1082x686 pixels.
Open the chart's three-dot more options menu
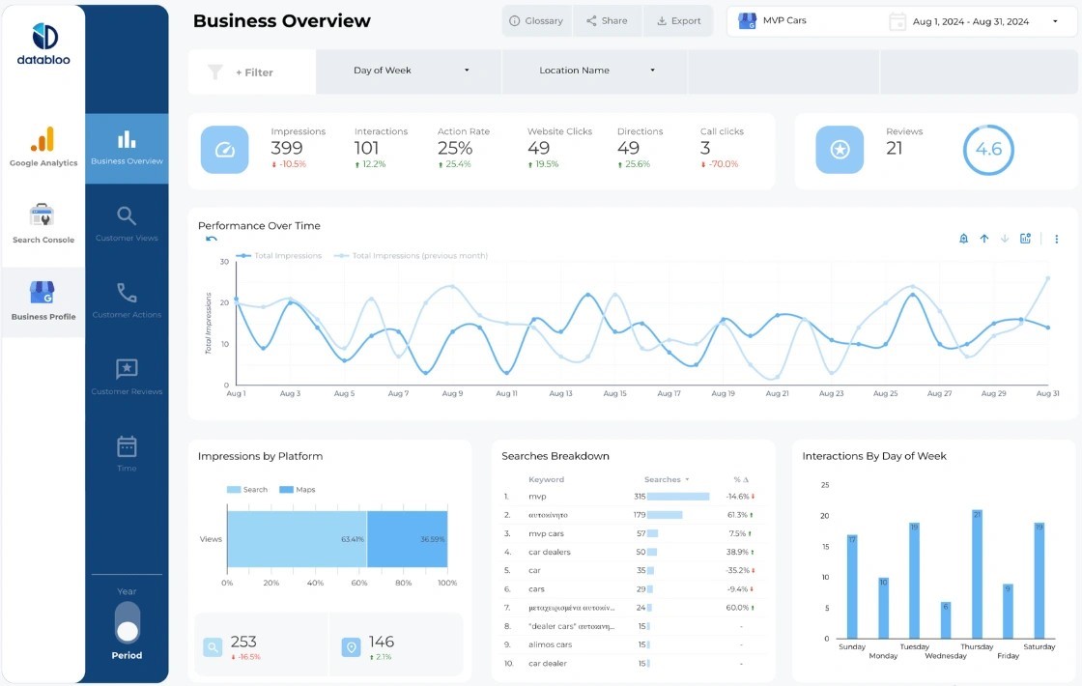[1057, 239]
